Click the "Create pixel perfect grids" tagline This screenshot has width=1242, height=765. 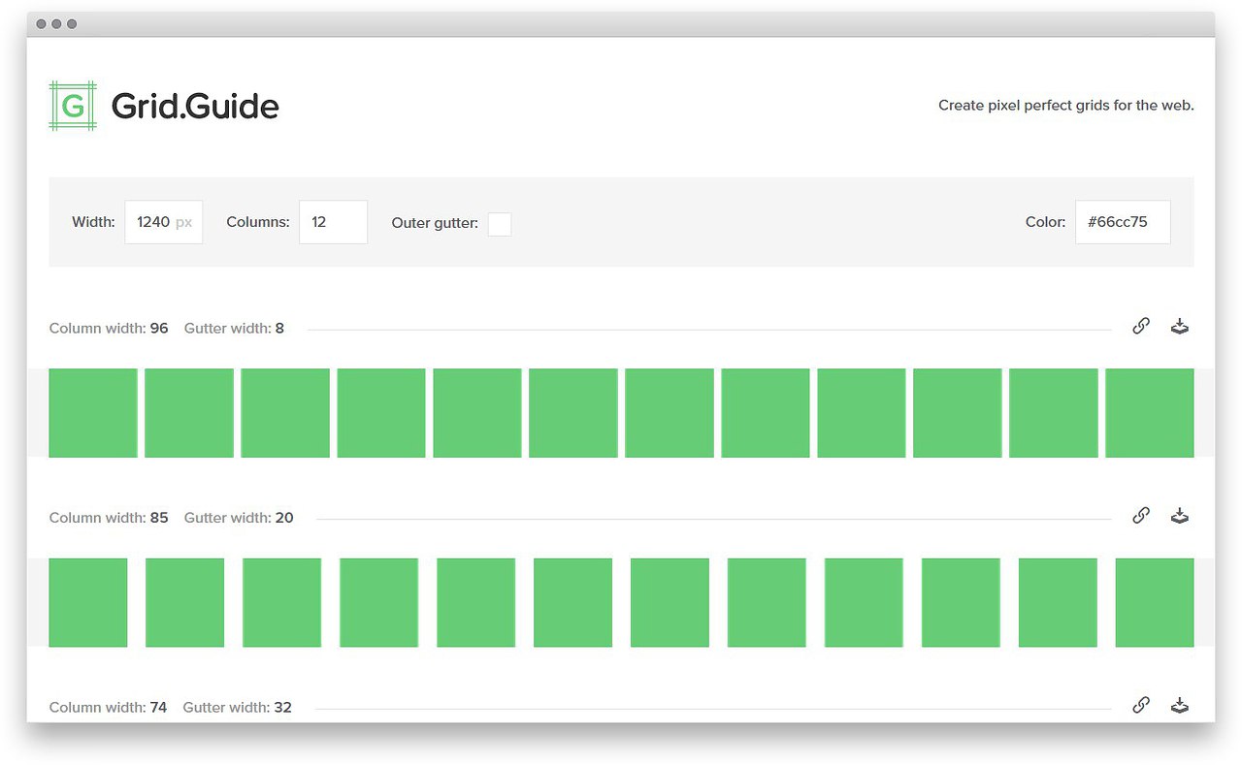pos(1065,106)
